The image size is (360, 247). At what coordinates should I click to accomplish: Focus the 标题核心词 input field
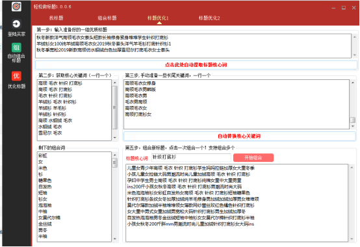coord(191,157)
